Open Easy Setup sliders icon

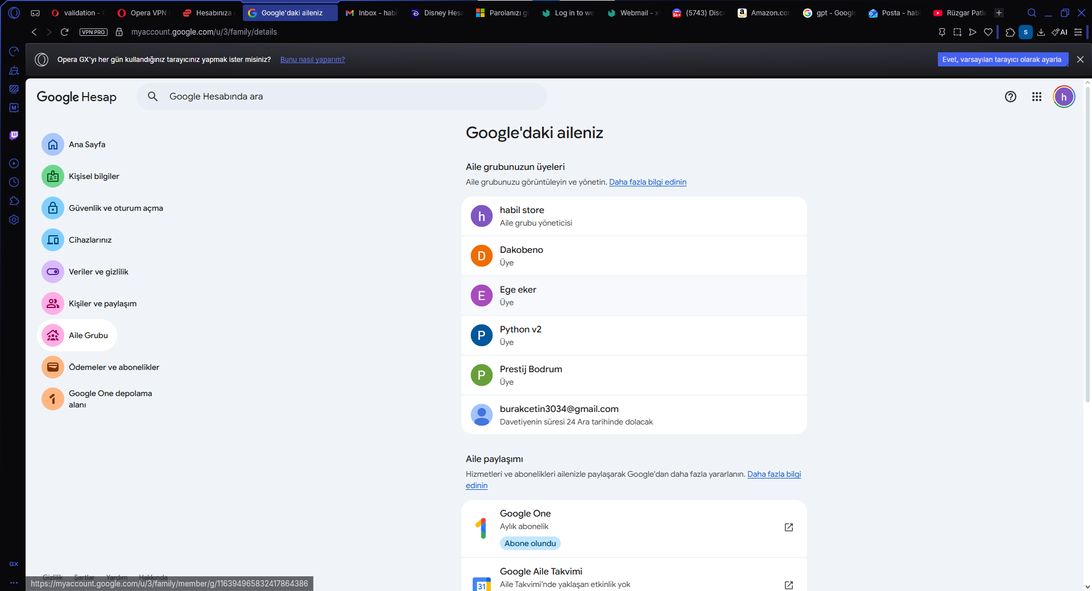pos(1078,32)
